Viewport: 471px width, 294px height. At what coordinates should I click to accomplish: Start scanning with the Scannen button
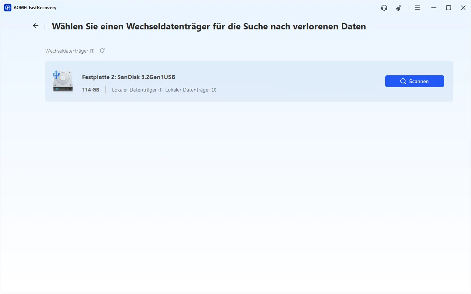coord(415,81)
